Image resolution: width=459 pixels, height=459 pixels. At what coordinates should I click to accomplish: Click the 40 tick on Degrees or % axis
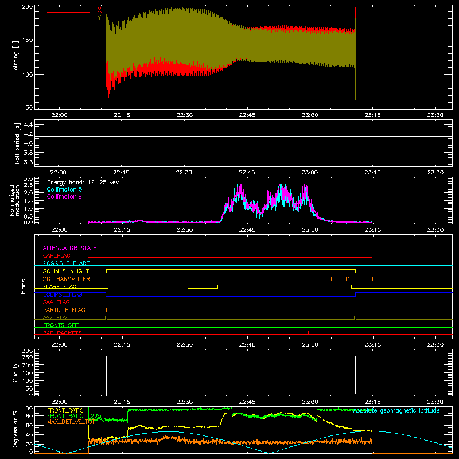tap(29, 435)
